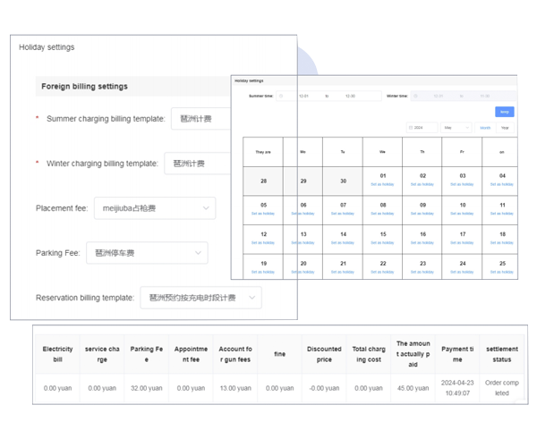Click the clock icon in Summer time field
The height and width of the screenshot is (447, 537).
coord(281,96)
